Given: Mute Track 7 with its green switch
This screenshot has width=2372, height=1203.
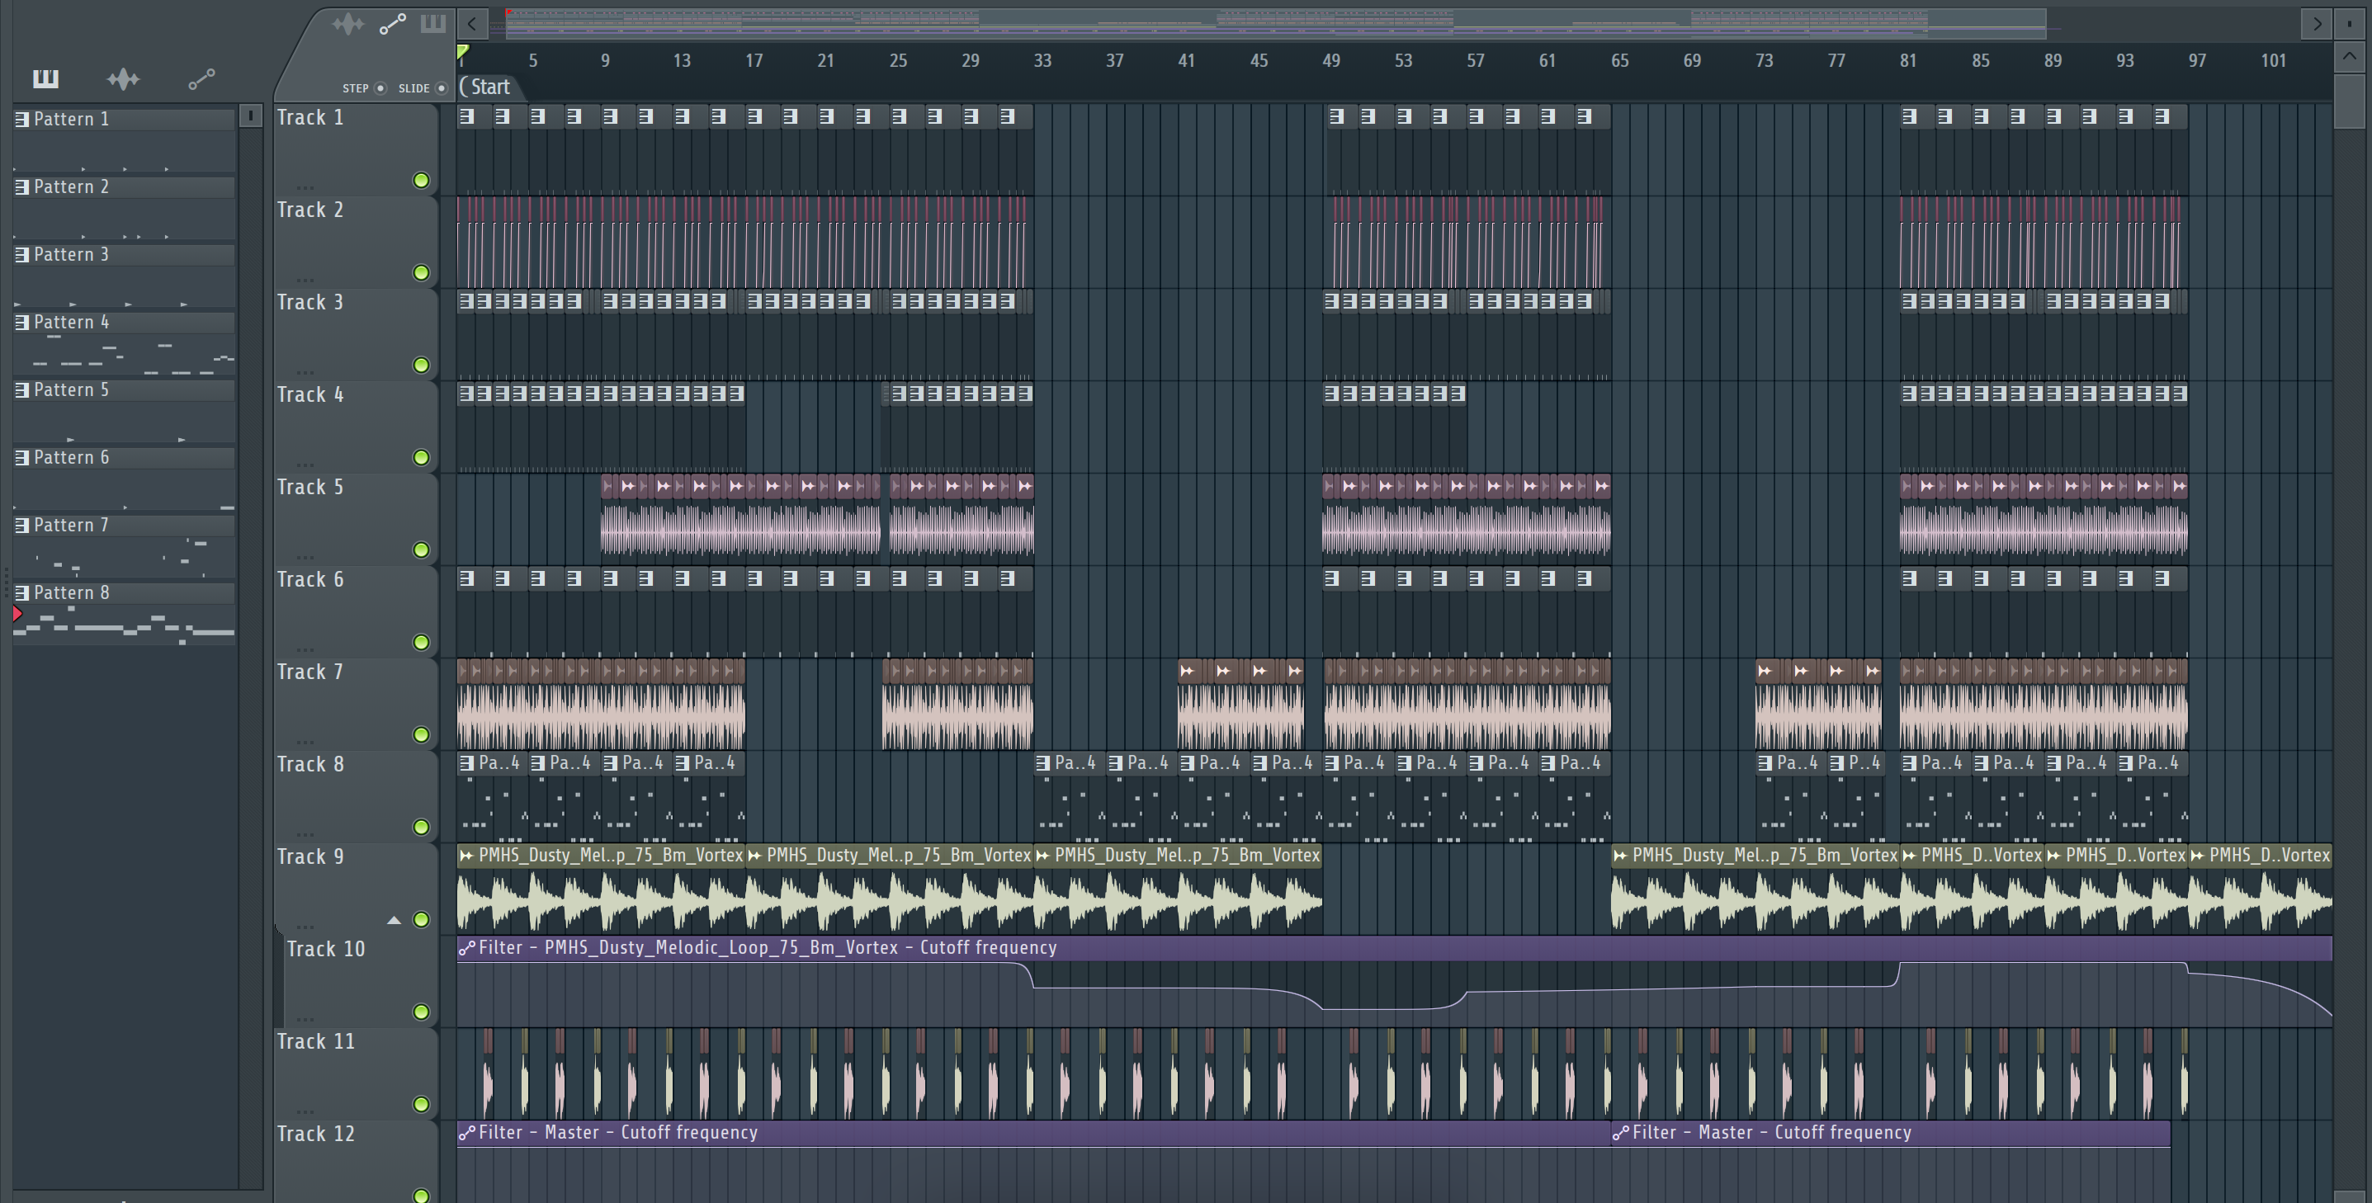Looking at the screenshot, I should click(x=421, y=734).
